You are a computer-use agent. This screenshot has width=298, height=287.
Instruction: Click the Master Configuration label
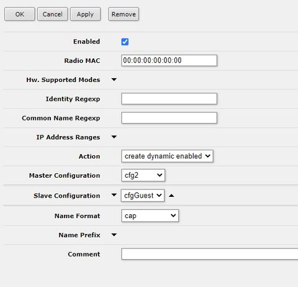tap(65, 176)
